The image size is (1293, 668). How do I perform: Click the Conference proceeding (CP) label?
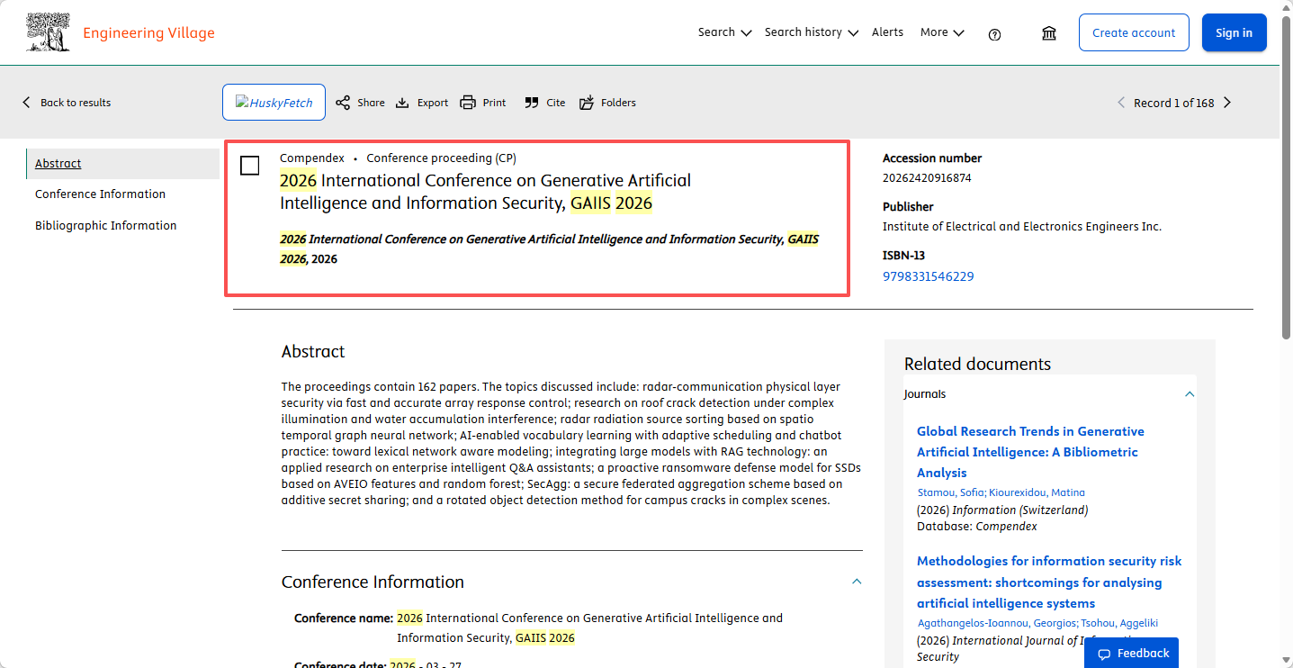point(441,158)
